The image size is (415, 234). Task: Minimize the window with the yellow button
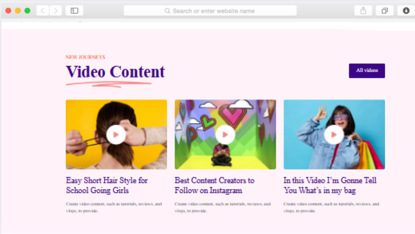[x=18, y=10]
